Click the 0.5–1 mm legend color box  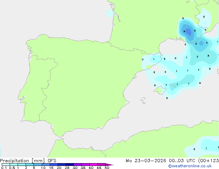[x=14, y=165]
